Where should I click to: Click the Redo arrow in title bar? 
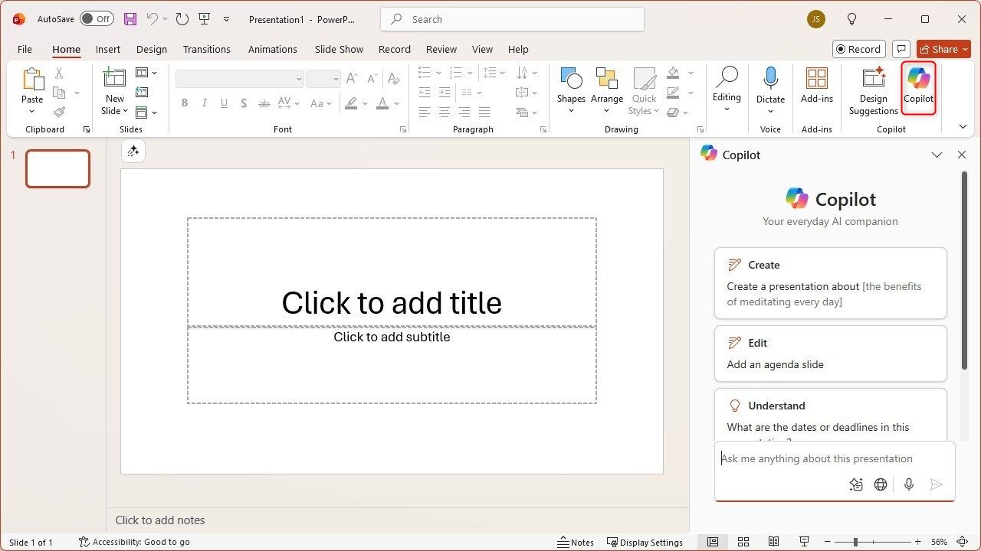point(182,19)
